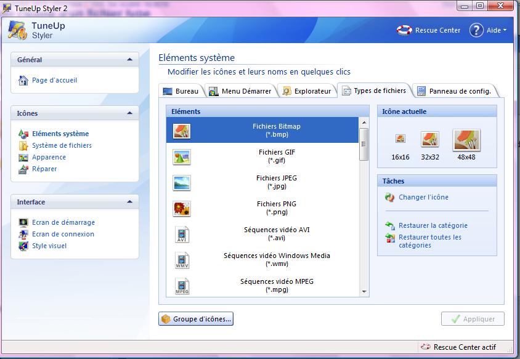
Task: Open Ecran de connexion settings
Action: coord(63,235)
